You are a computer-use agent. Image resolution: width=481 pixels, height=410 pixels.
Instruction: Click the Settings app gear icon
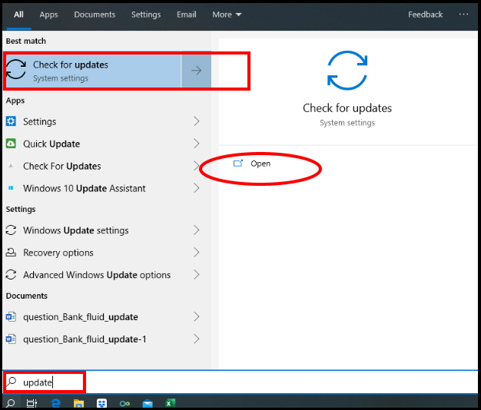pos(11,121)
